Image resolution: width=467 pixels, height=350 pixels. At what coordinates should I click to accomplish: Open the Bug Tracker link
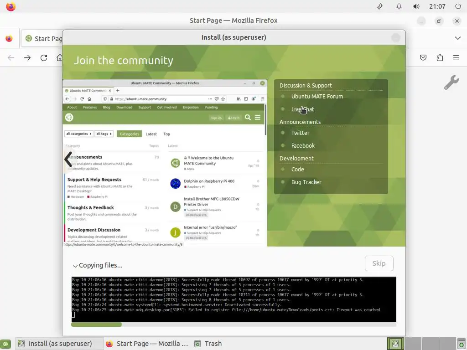pos(306,182)
